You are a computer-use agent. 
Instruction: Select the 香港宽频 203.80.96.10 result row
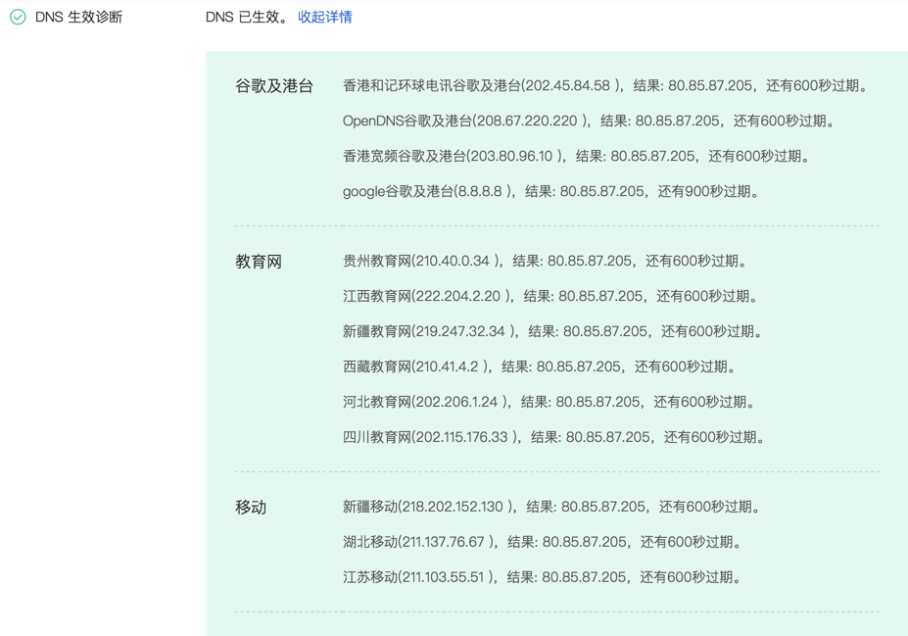[x=577, y=157]
